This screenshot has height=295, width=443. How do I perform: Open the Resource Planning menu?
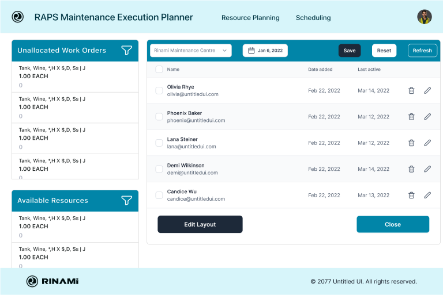(x=250, y=18)
